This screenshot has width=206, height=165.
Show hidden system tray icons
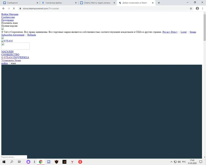pos(171,162)
